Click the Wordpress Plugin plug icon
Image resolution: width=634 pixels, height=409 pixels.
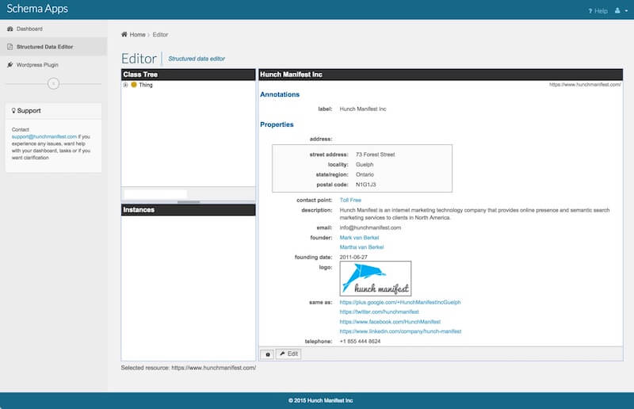tap(10, 65)
